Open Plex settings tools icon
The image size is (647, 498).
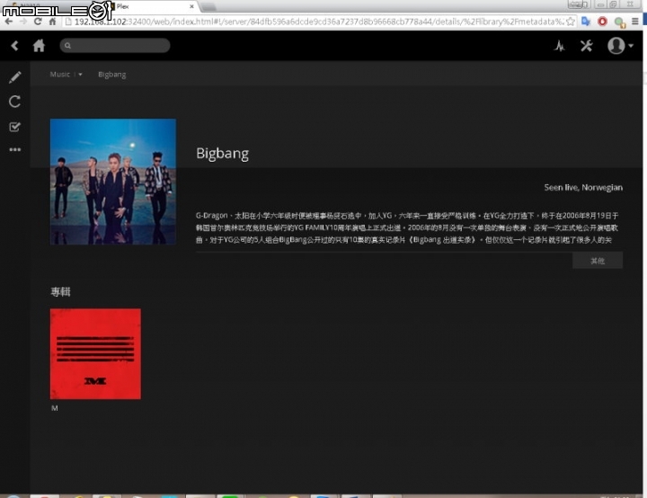(x=586, y=46)
